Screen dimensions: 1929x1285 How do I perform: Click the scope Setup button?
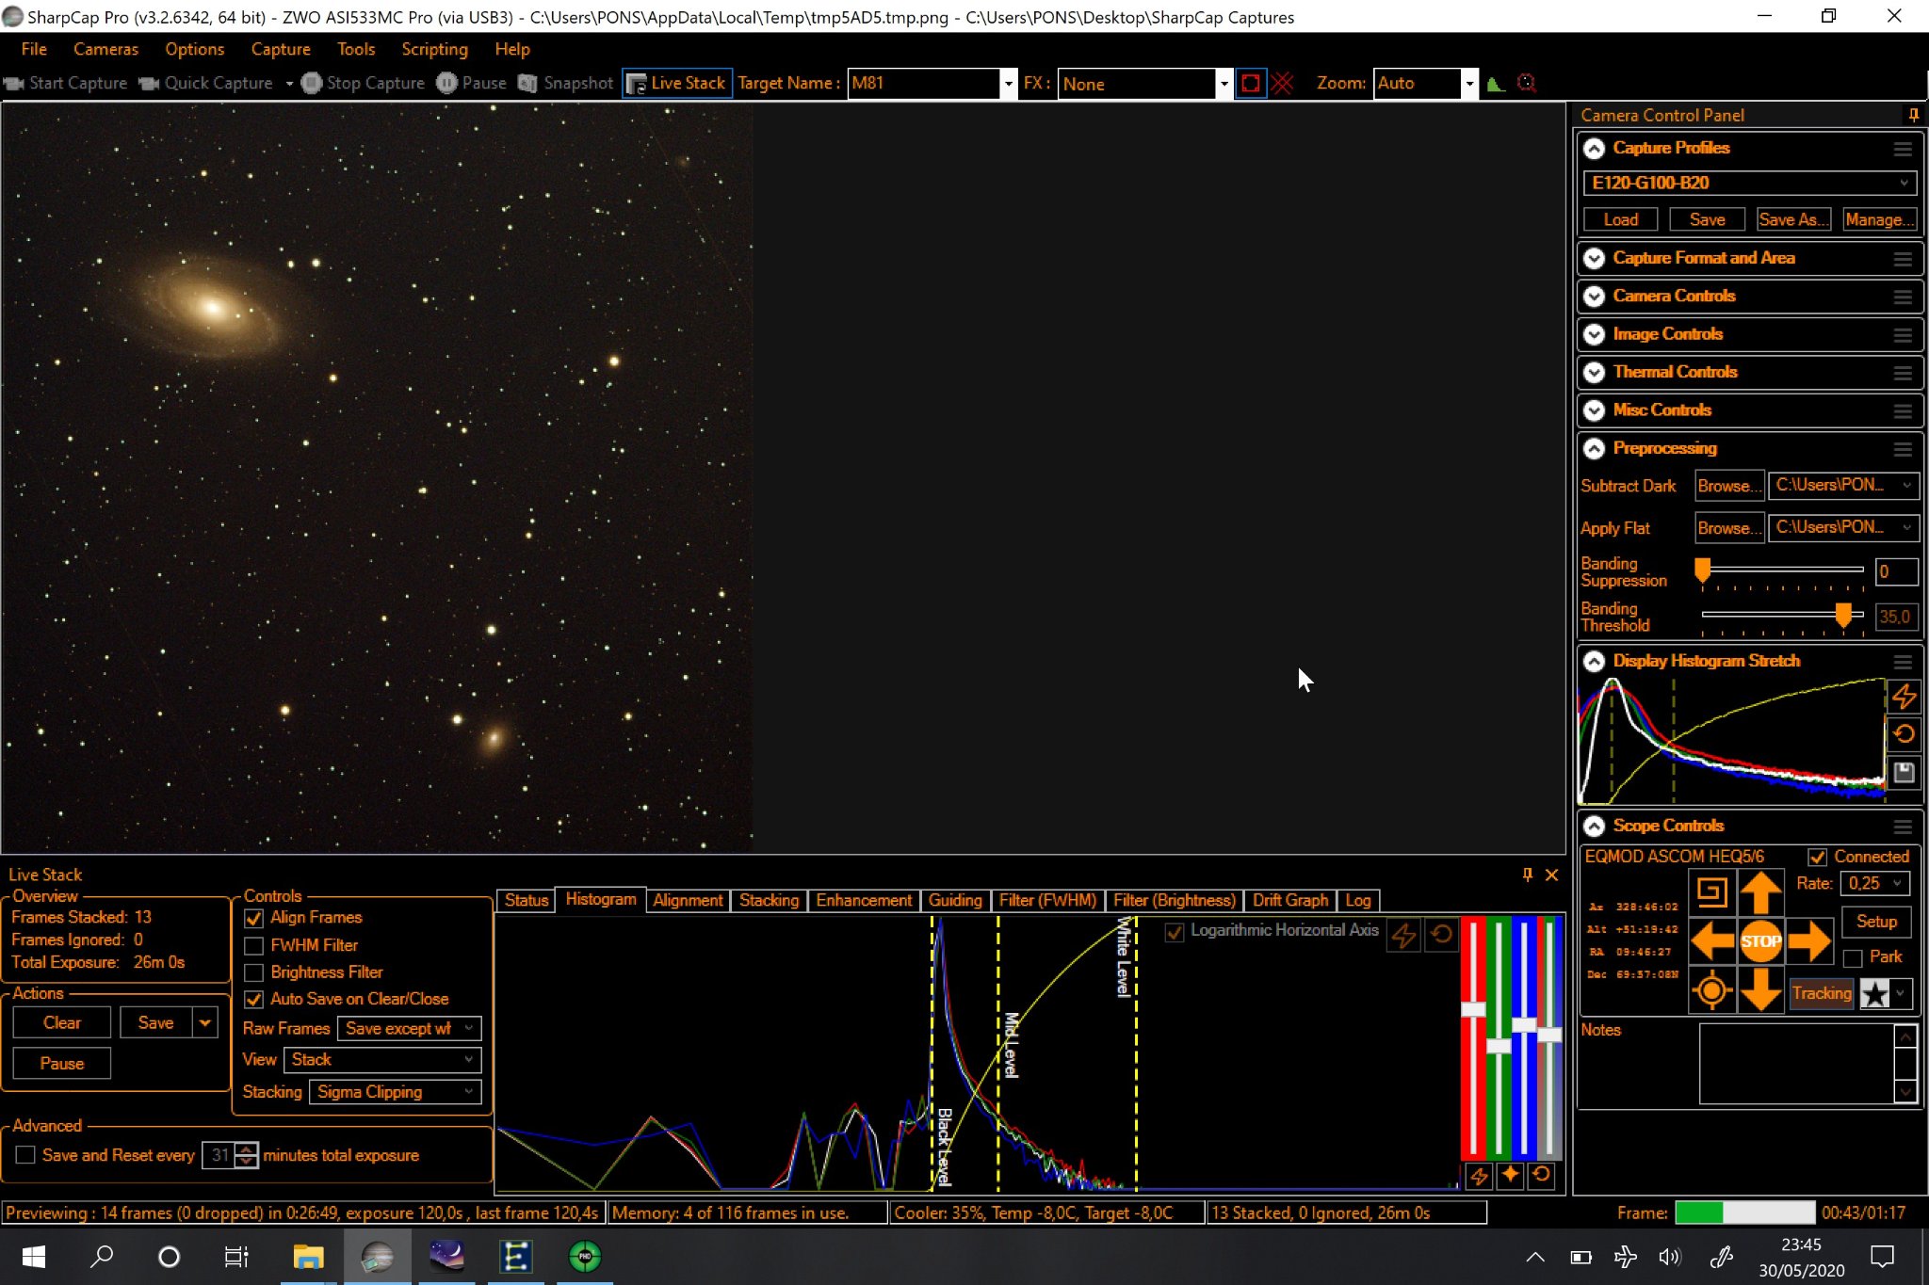pyautogui.click(x=1876, y=923)
